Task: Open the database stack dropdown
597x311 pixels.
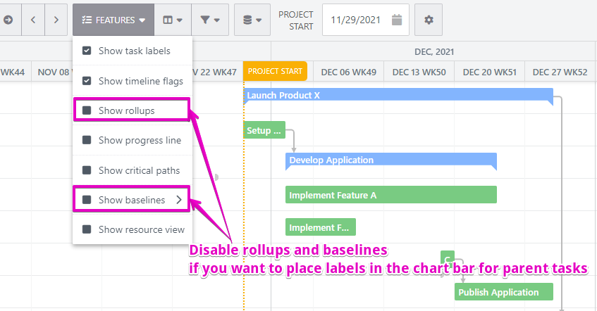Action: (x=252, y=20)
